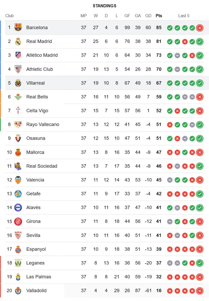The image size is (209, 301).
Task: Click the Last 5 column header
Action: click(x=184, y=16)
